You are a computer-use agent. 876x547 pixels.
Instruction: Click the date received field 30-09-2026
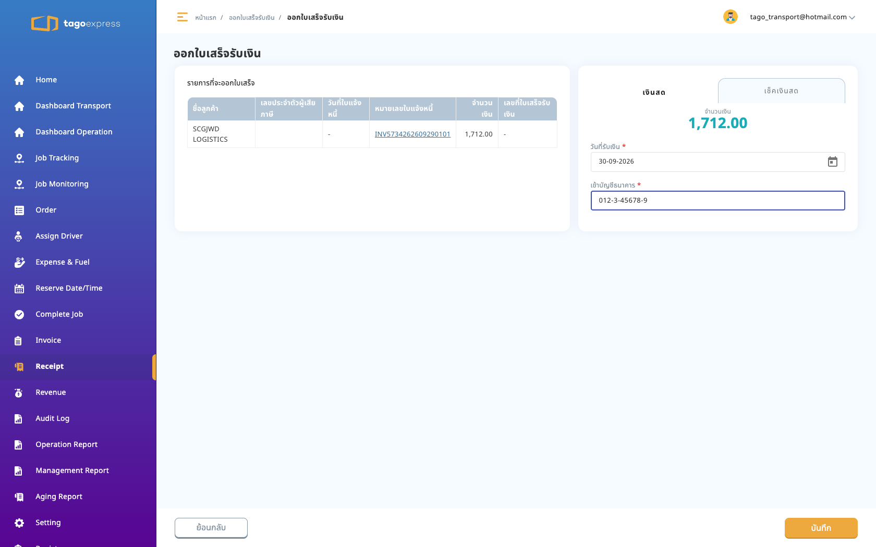coord(717,162)
